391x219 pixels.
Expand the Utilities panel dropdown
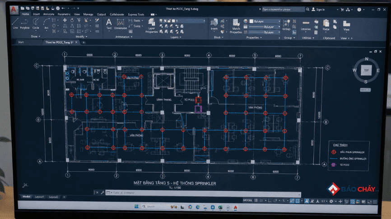[x=308, y=38]
